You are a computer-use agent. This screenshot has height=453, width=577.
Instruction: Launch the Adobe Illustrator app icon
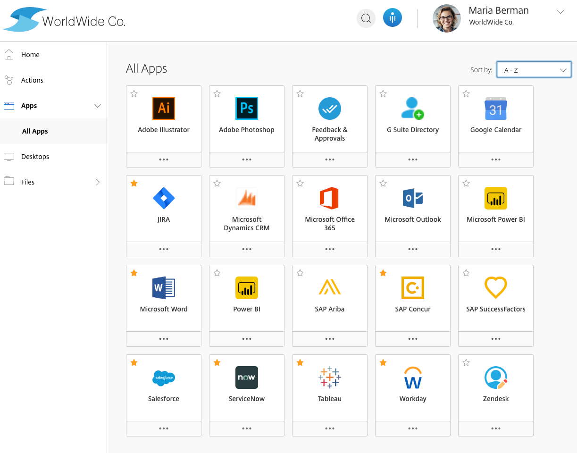tap(164, 109)
